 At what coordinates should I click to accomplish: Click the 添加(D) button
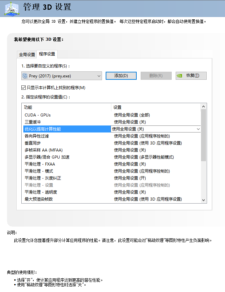[x=121, y=76]
